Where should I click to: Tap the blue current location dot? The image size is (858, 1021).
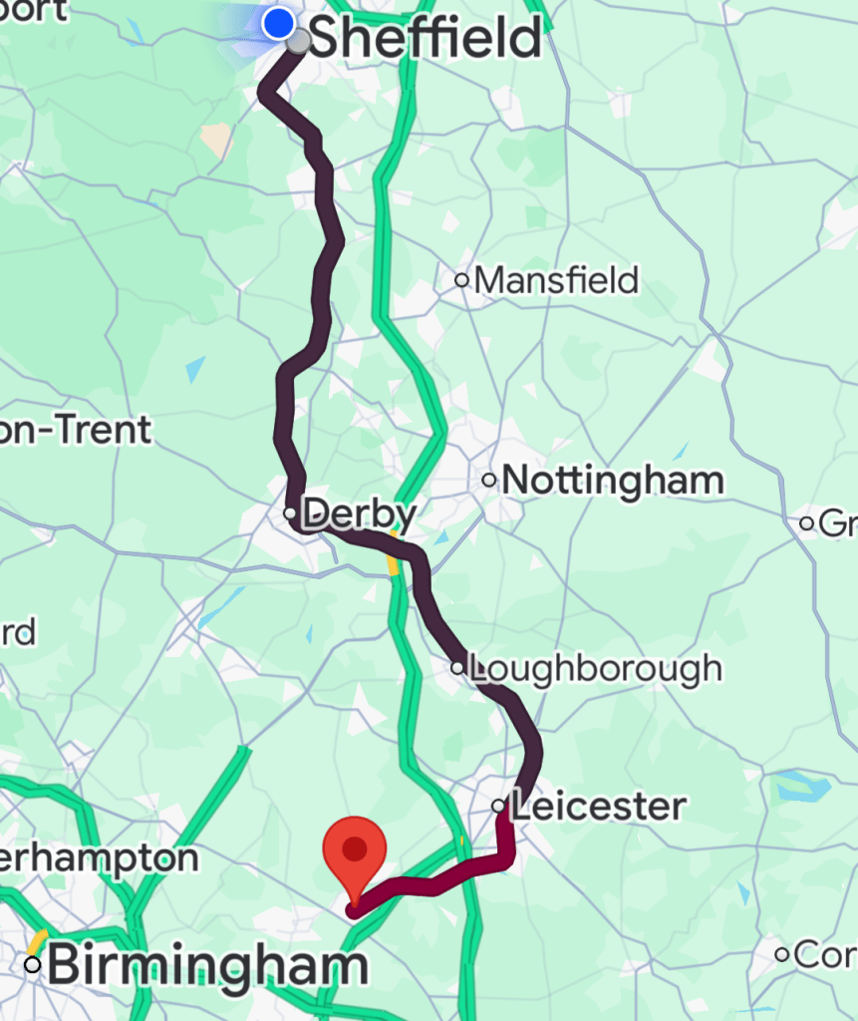pos(279,24)
